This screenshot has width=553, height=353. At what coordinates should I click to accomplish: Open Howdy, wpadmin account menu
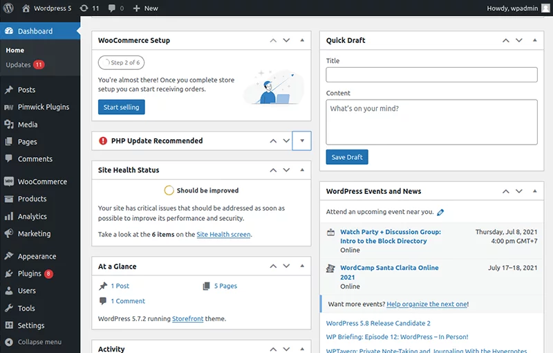pos(512,8)
